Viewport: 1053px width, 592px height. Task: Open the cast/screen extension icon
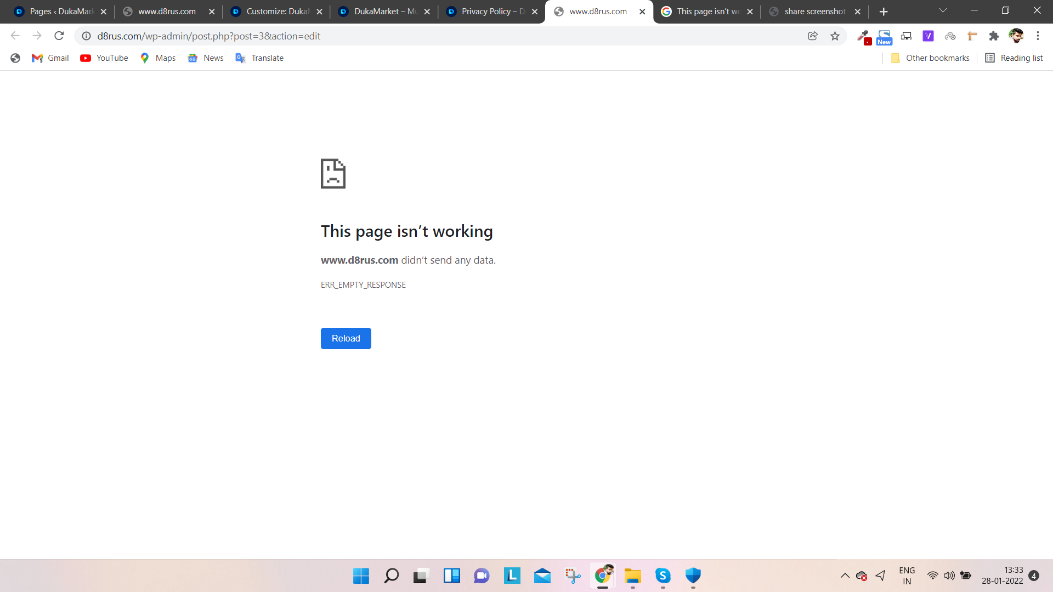click(x=906, y=36)
